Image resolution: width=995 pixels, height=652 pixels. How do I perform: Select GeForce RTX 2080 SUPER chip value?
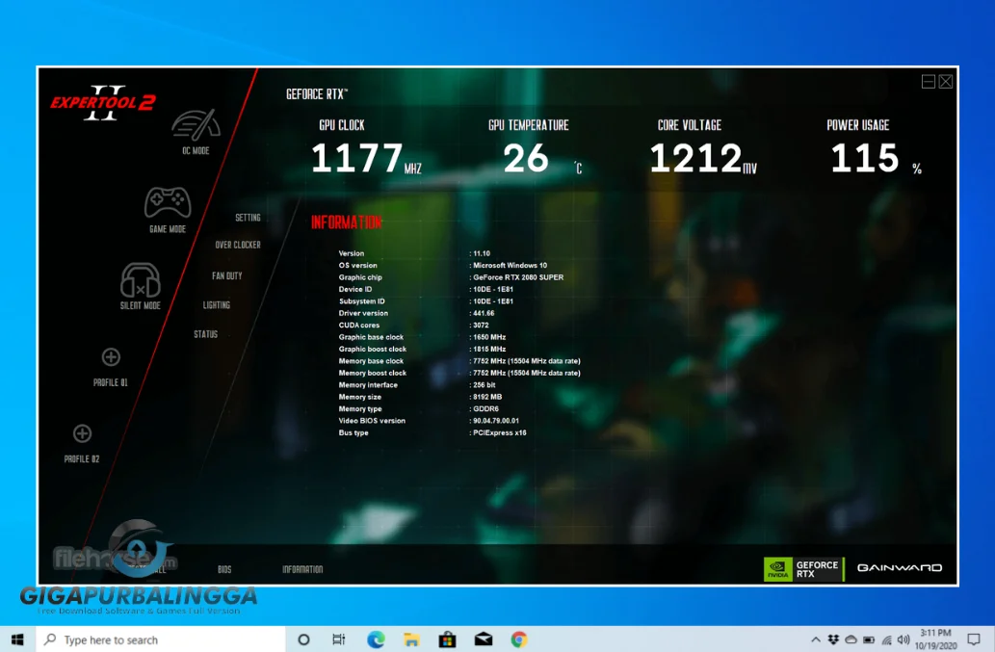pos(518,277)
